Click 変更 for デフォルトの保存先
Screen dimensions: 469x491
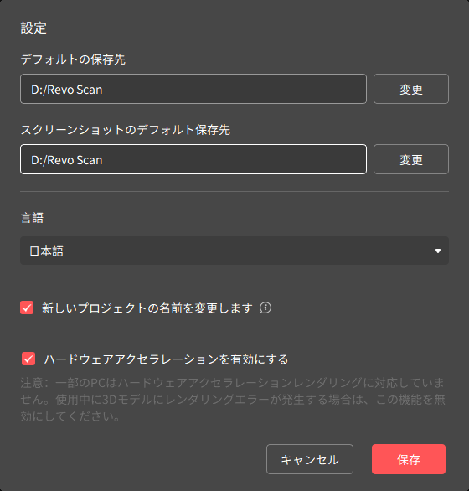pyautogui.click(x=410, y=89)
